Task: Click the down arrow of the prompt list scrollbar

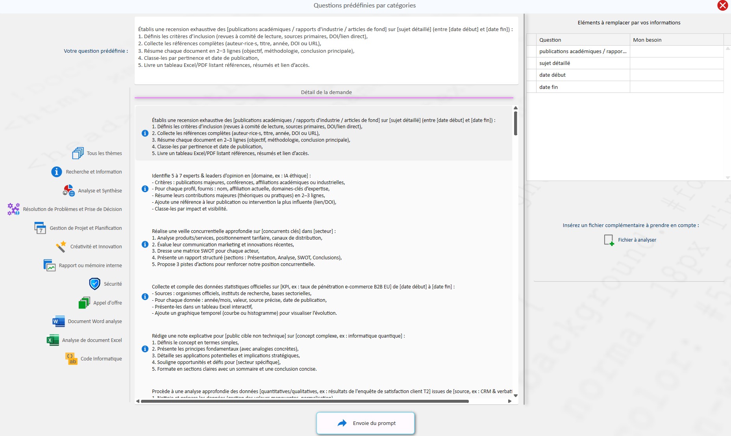Action: (x=516, y=395)
